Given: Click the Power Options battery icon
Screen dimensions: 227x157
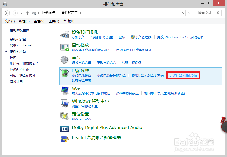Looking at the screenshot, I should [x=65, y=73].
